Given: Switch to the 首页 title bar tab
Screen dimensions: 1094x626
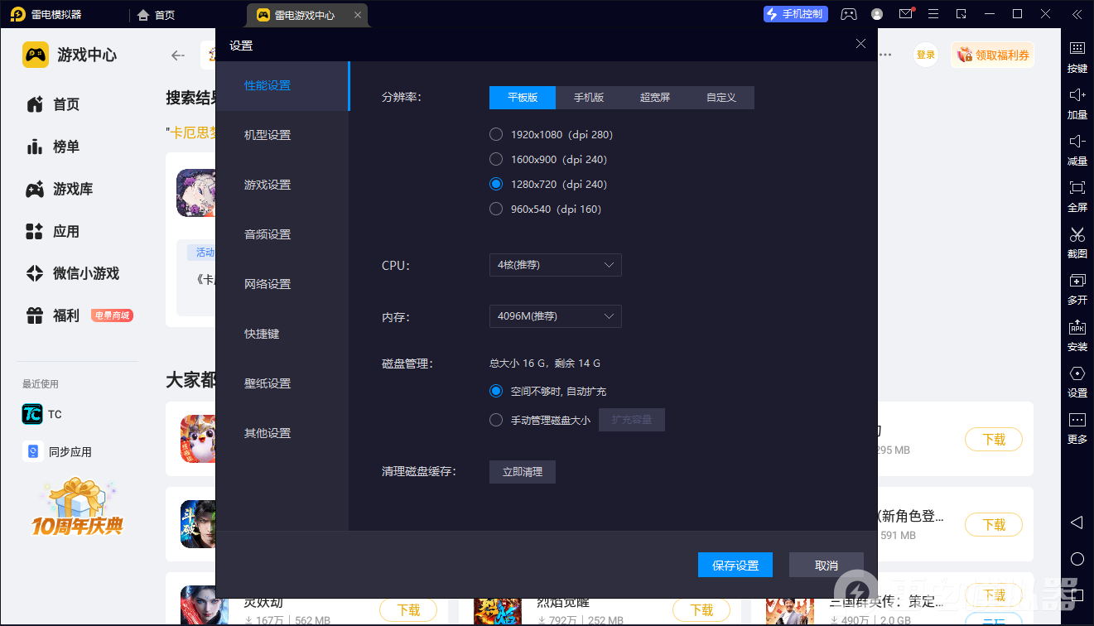Looking at the screenshot, I should click(157, 15).
